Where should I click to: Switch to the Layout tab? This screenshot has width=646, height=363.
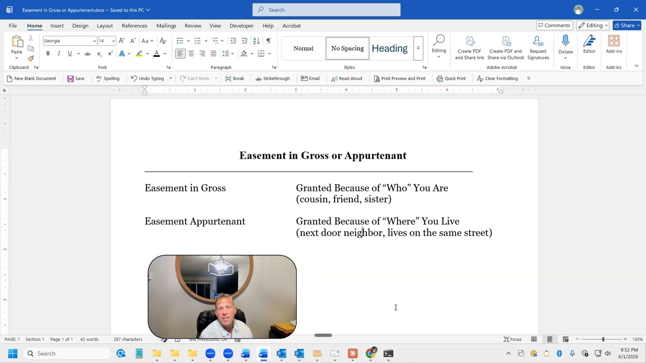[104, 26]
